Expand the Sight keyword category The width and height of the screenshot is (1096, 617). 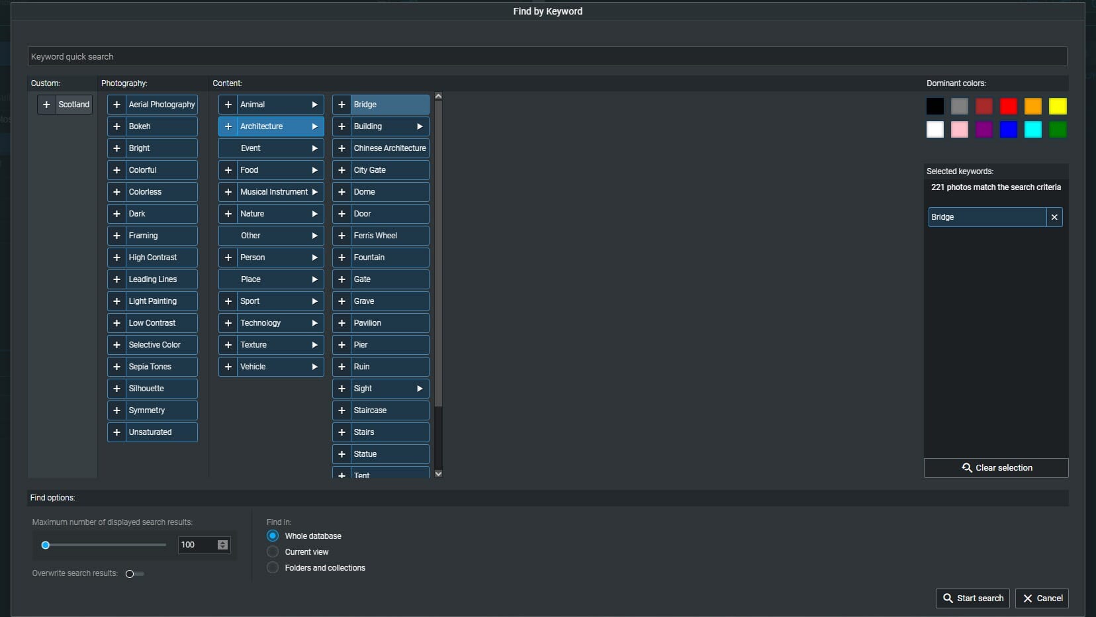pyautogui.click(x=420, y=389)
